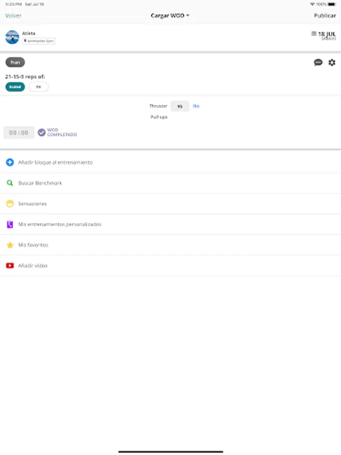Open the Cargar WOD dropdown
Viewport: 341px width, 455px height.
point(170,16)
